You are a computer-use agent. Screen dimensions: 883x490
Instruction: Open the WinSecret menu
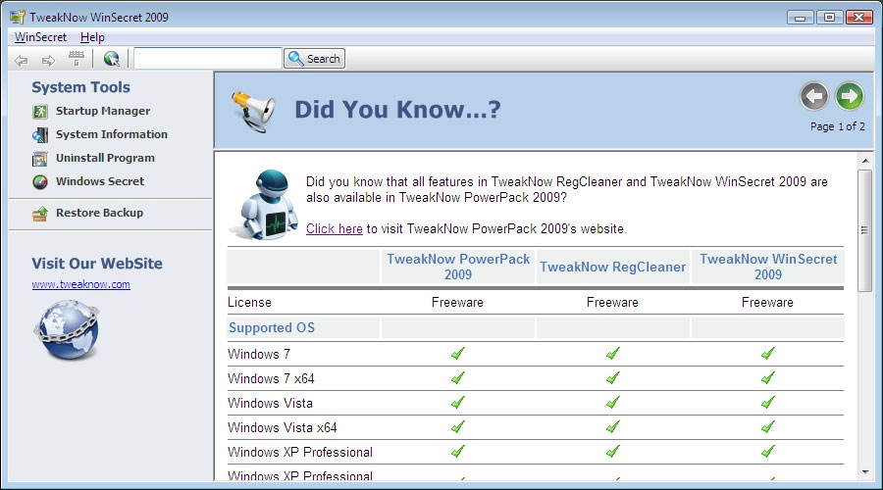pos(40,37)
